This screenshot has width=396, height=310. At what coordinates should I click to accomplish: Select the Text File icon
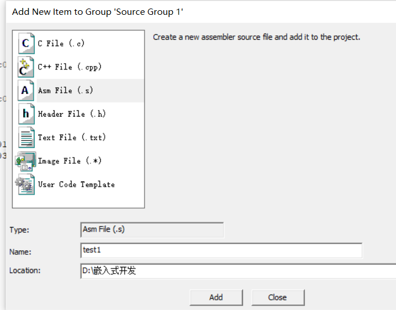pos(26,138)
